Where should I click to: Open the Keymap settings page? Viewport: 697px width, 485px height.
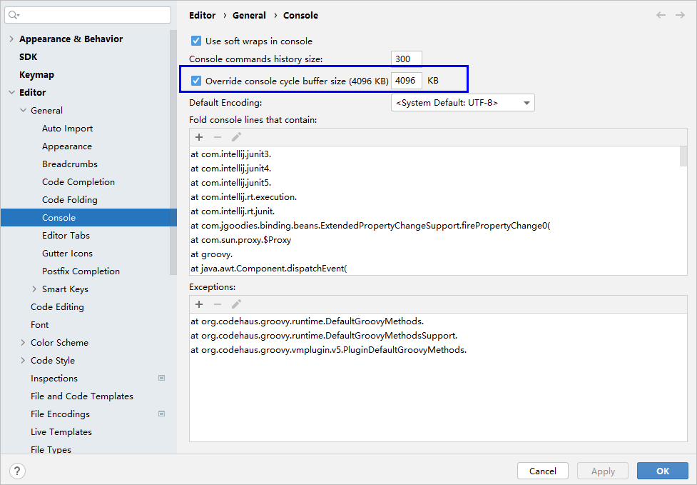[x=36, y=75]
